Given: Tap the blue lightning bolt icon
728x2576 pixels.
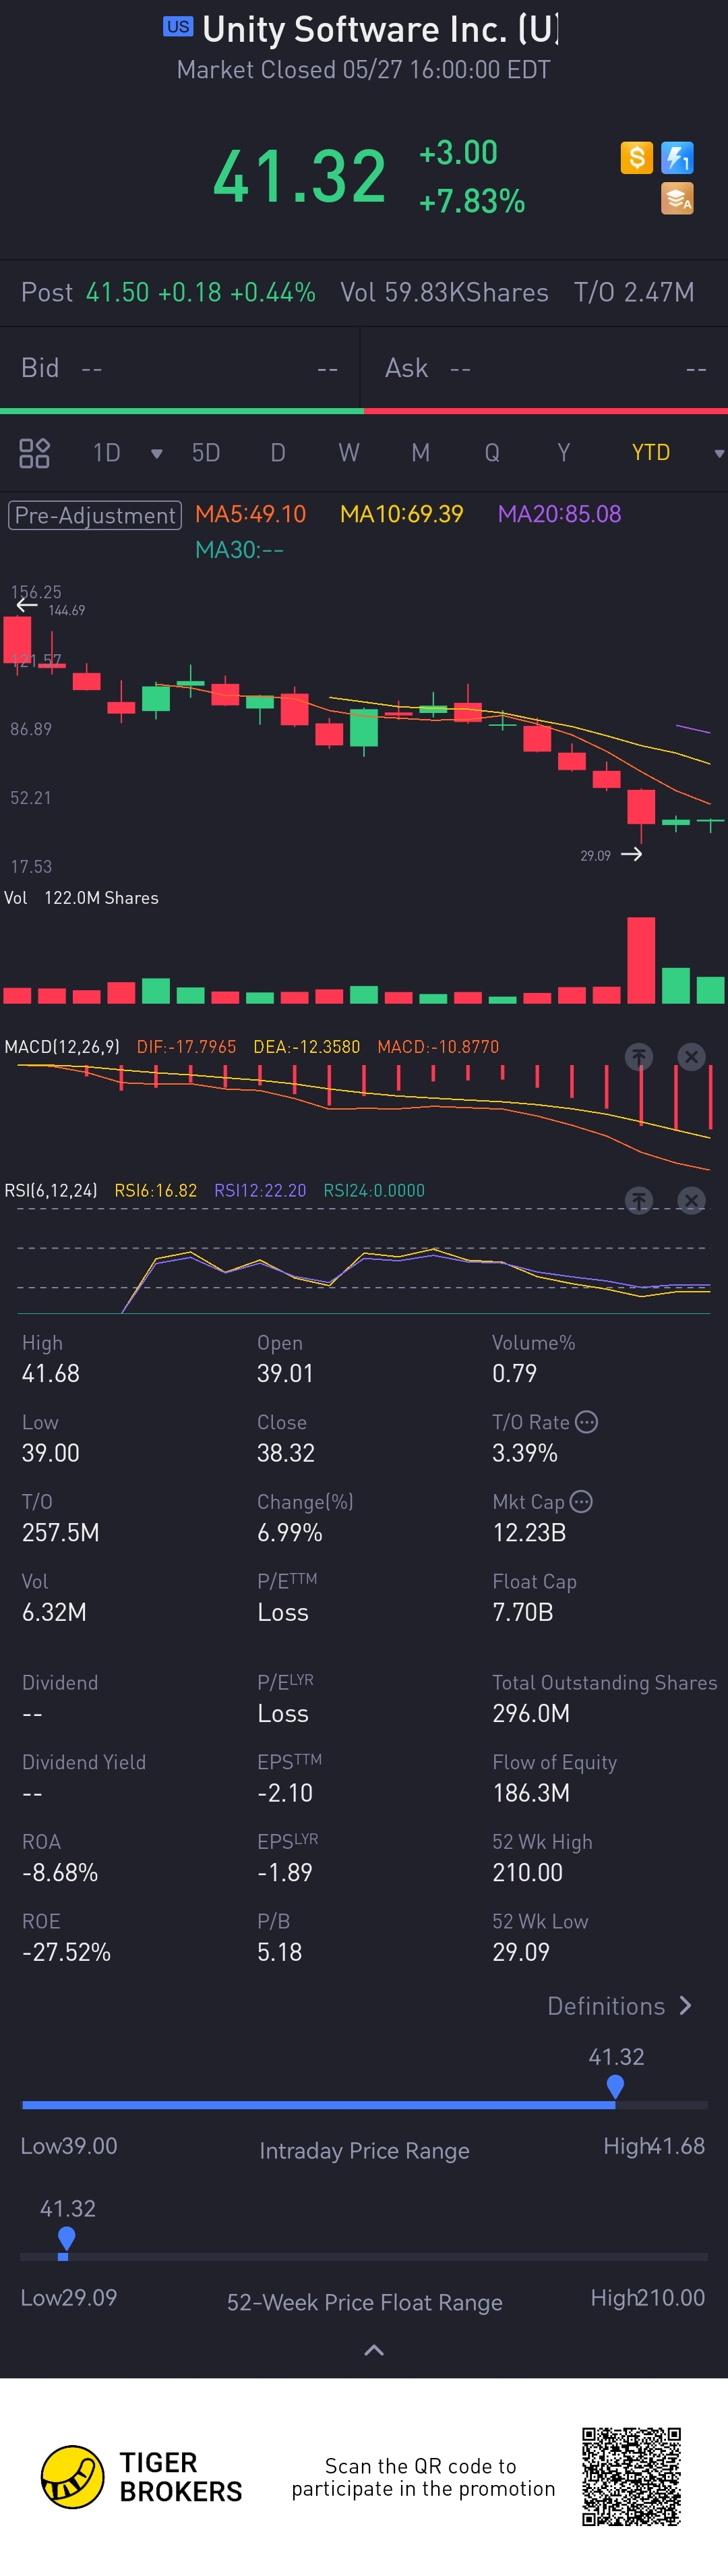Looking at the screenshot, I should [x=677, y=157].
